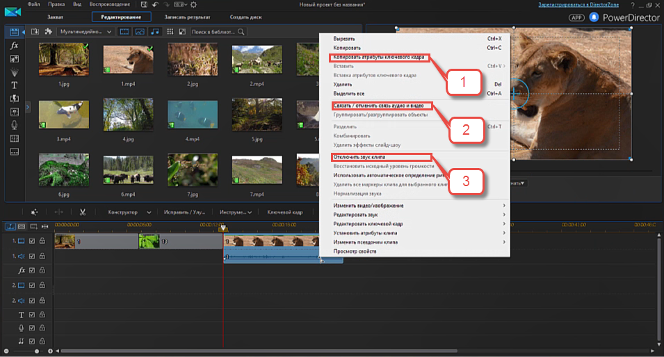This screenshot has height=357, width=664.
Task: Click the library search magnifier icon
Action: point(241,32)
